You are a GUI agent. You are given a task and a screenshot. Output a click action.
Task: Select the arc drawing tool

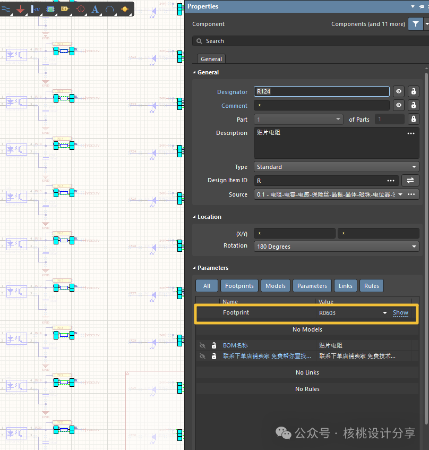pyautogui.click(x=110, y=9)
